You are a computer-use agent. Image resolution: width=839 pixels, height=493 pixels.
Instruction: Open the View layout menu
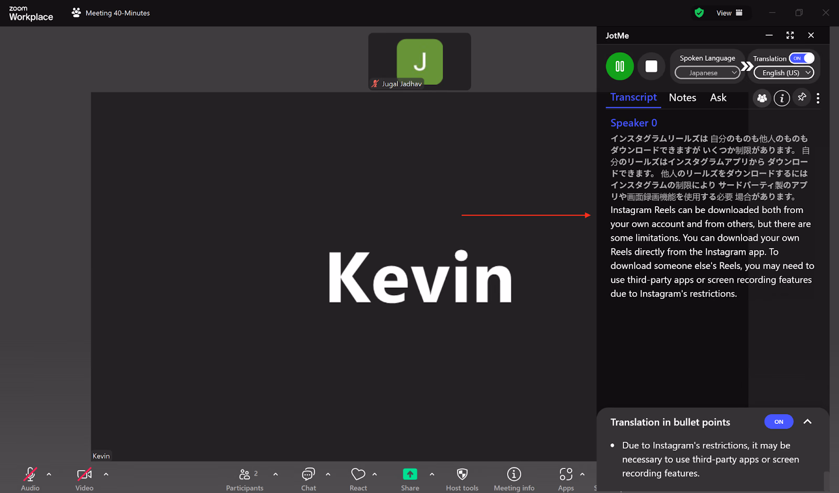729,13
